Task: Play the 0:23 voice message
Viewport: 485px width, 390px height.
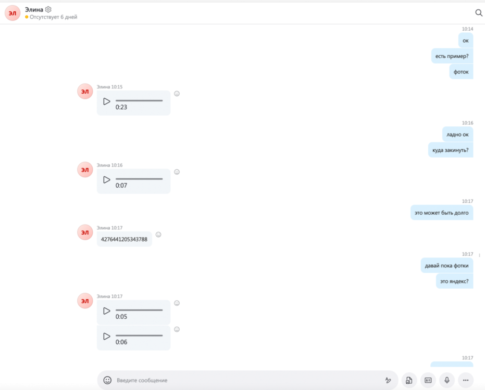Action: click(107, 101)
